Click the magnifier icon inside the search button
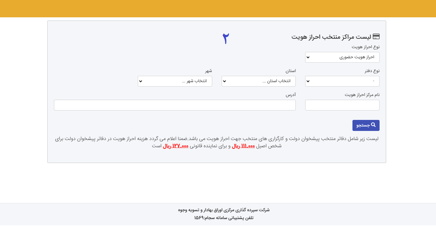The height and width of the screenshot is (231, 436). coord(374,125)
